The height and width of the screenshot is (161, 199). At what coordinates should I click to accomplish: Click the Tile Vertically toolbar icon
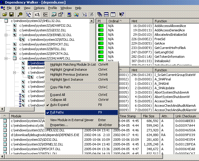coord(113,14)
